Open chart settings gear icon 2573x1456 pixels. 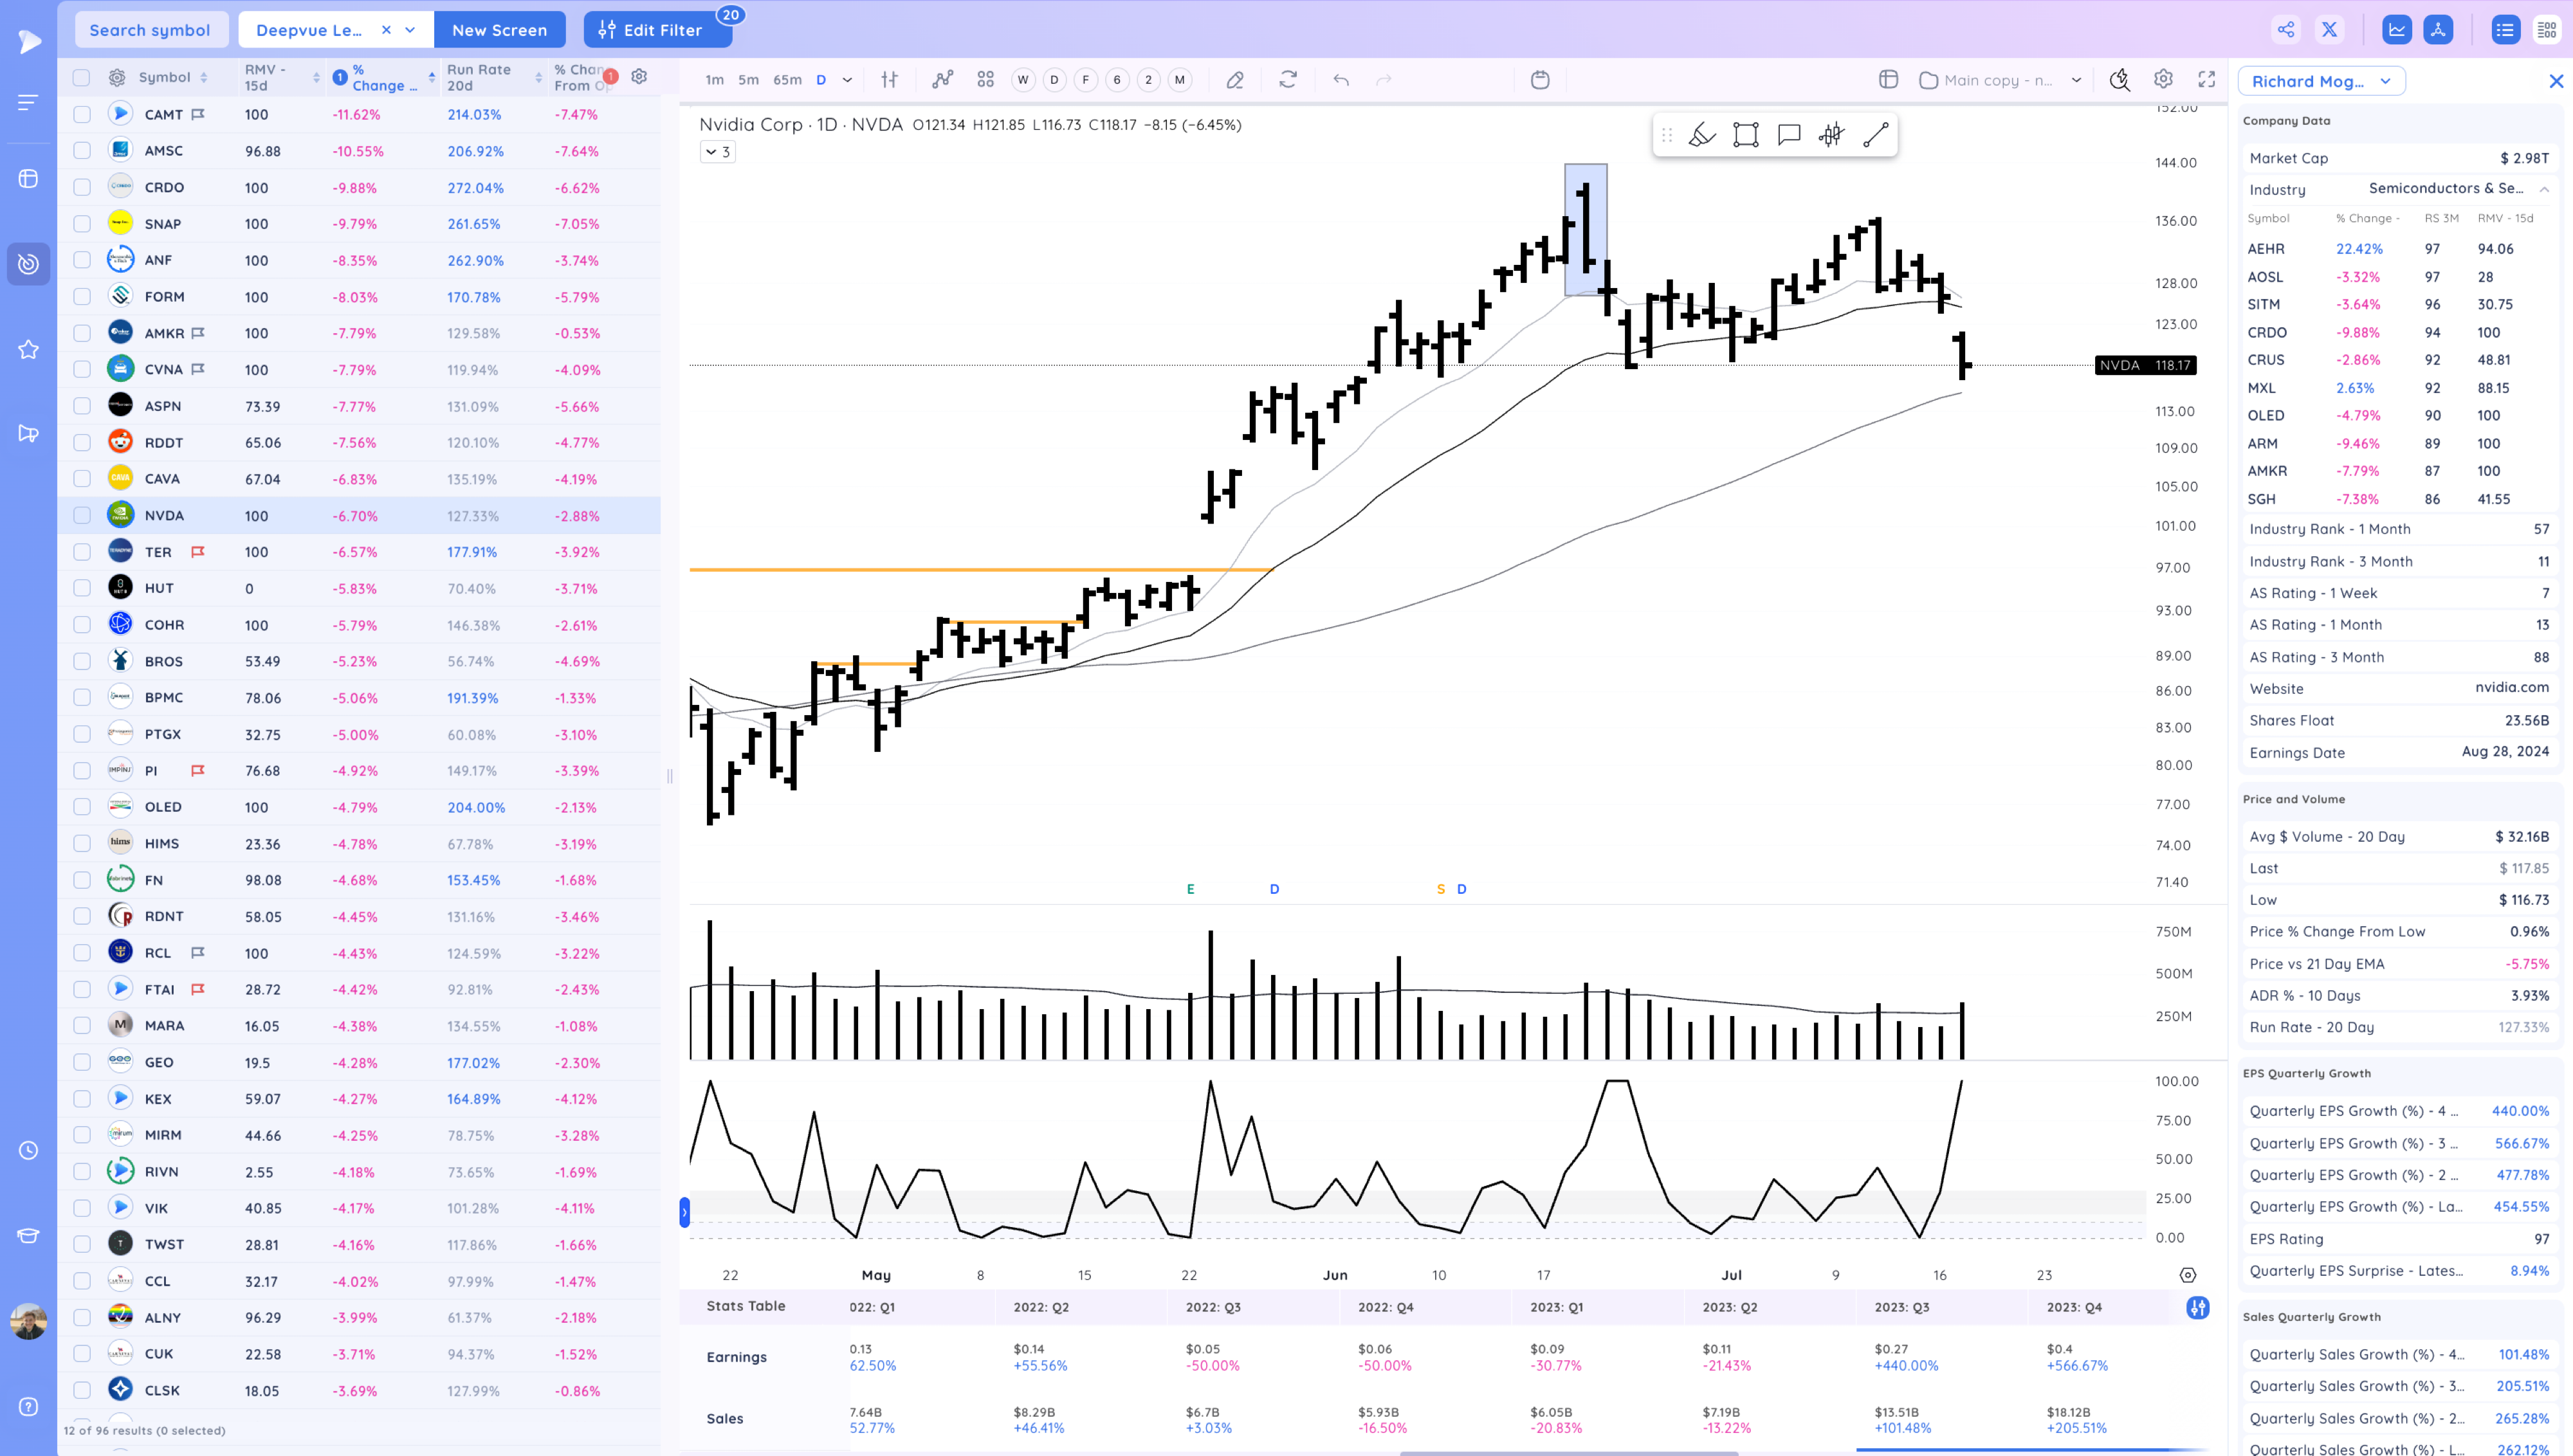point(2163,80)
